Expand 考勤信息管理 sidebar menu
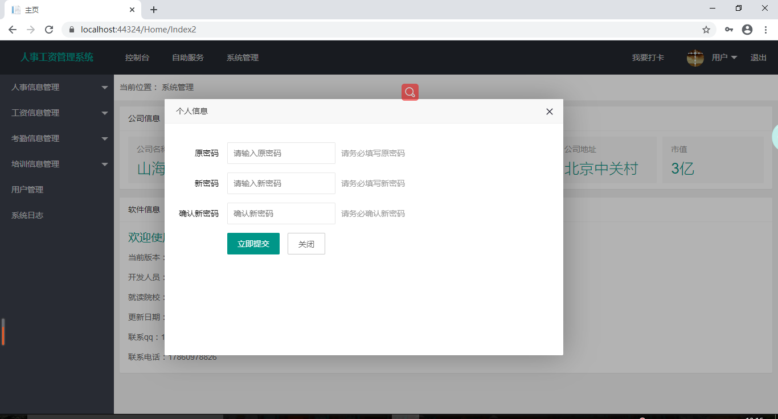 [x=57, y=138]
